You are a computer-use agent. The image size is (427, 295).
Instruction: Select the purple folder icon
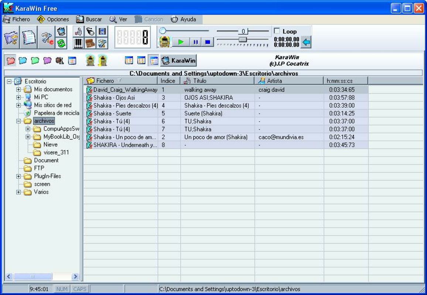pyautogui.click(x=47, y=60)
